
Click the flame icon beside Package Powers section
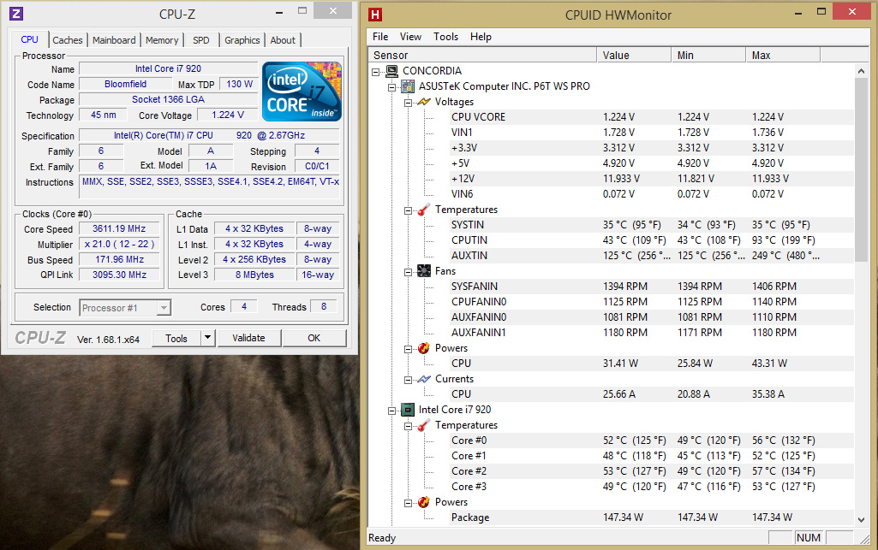coord(424,502)
